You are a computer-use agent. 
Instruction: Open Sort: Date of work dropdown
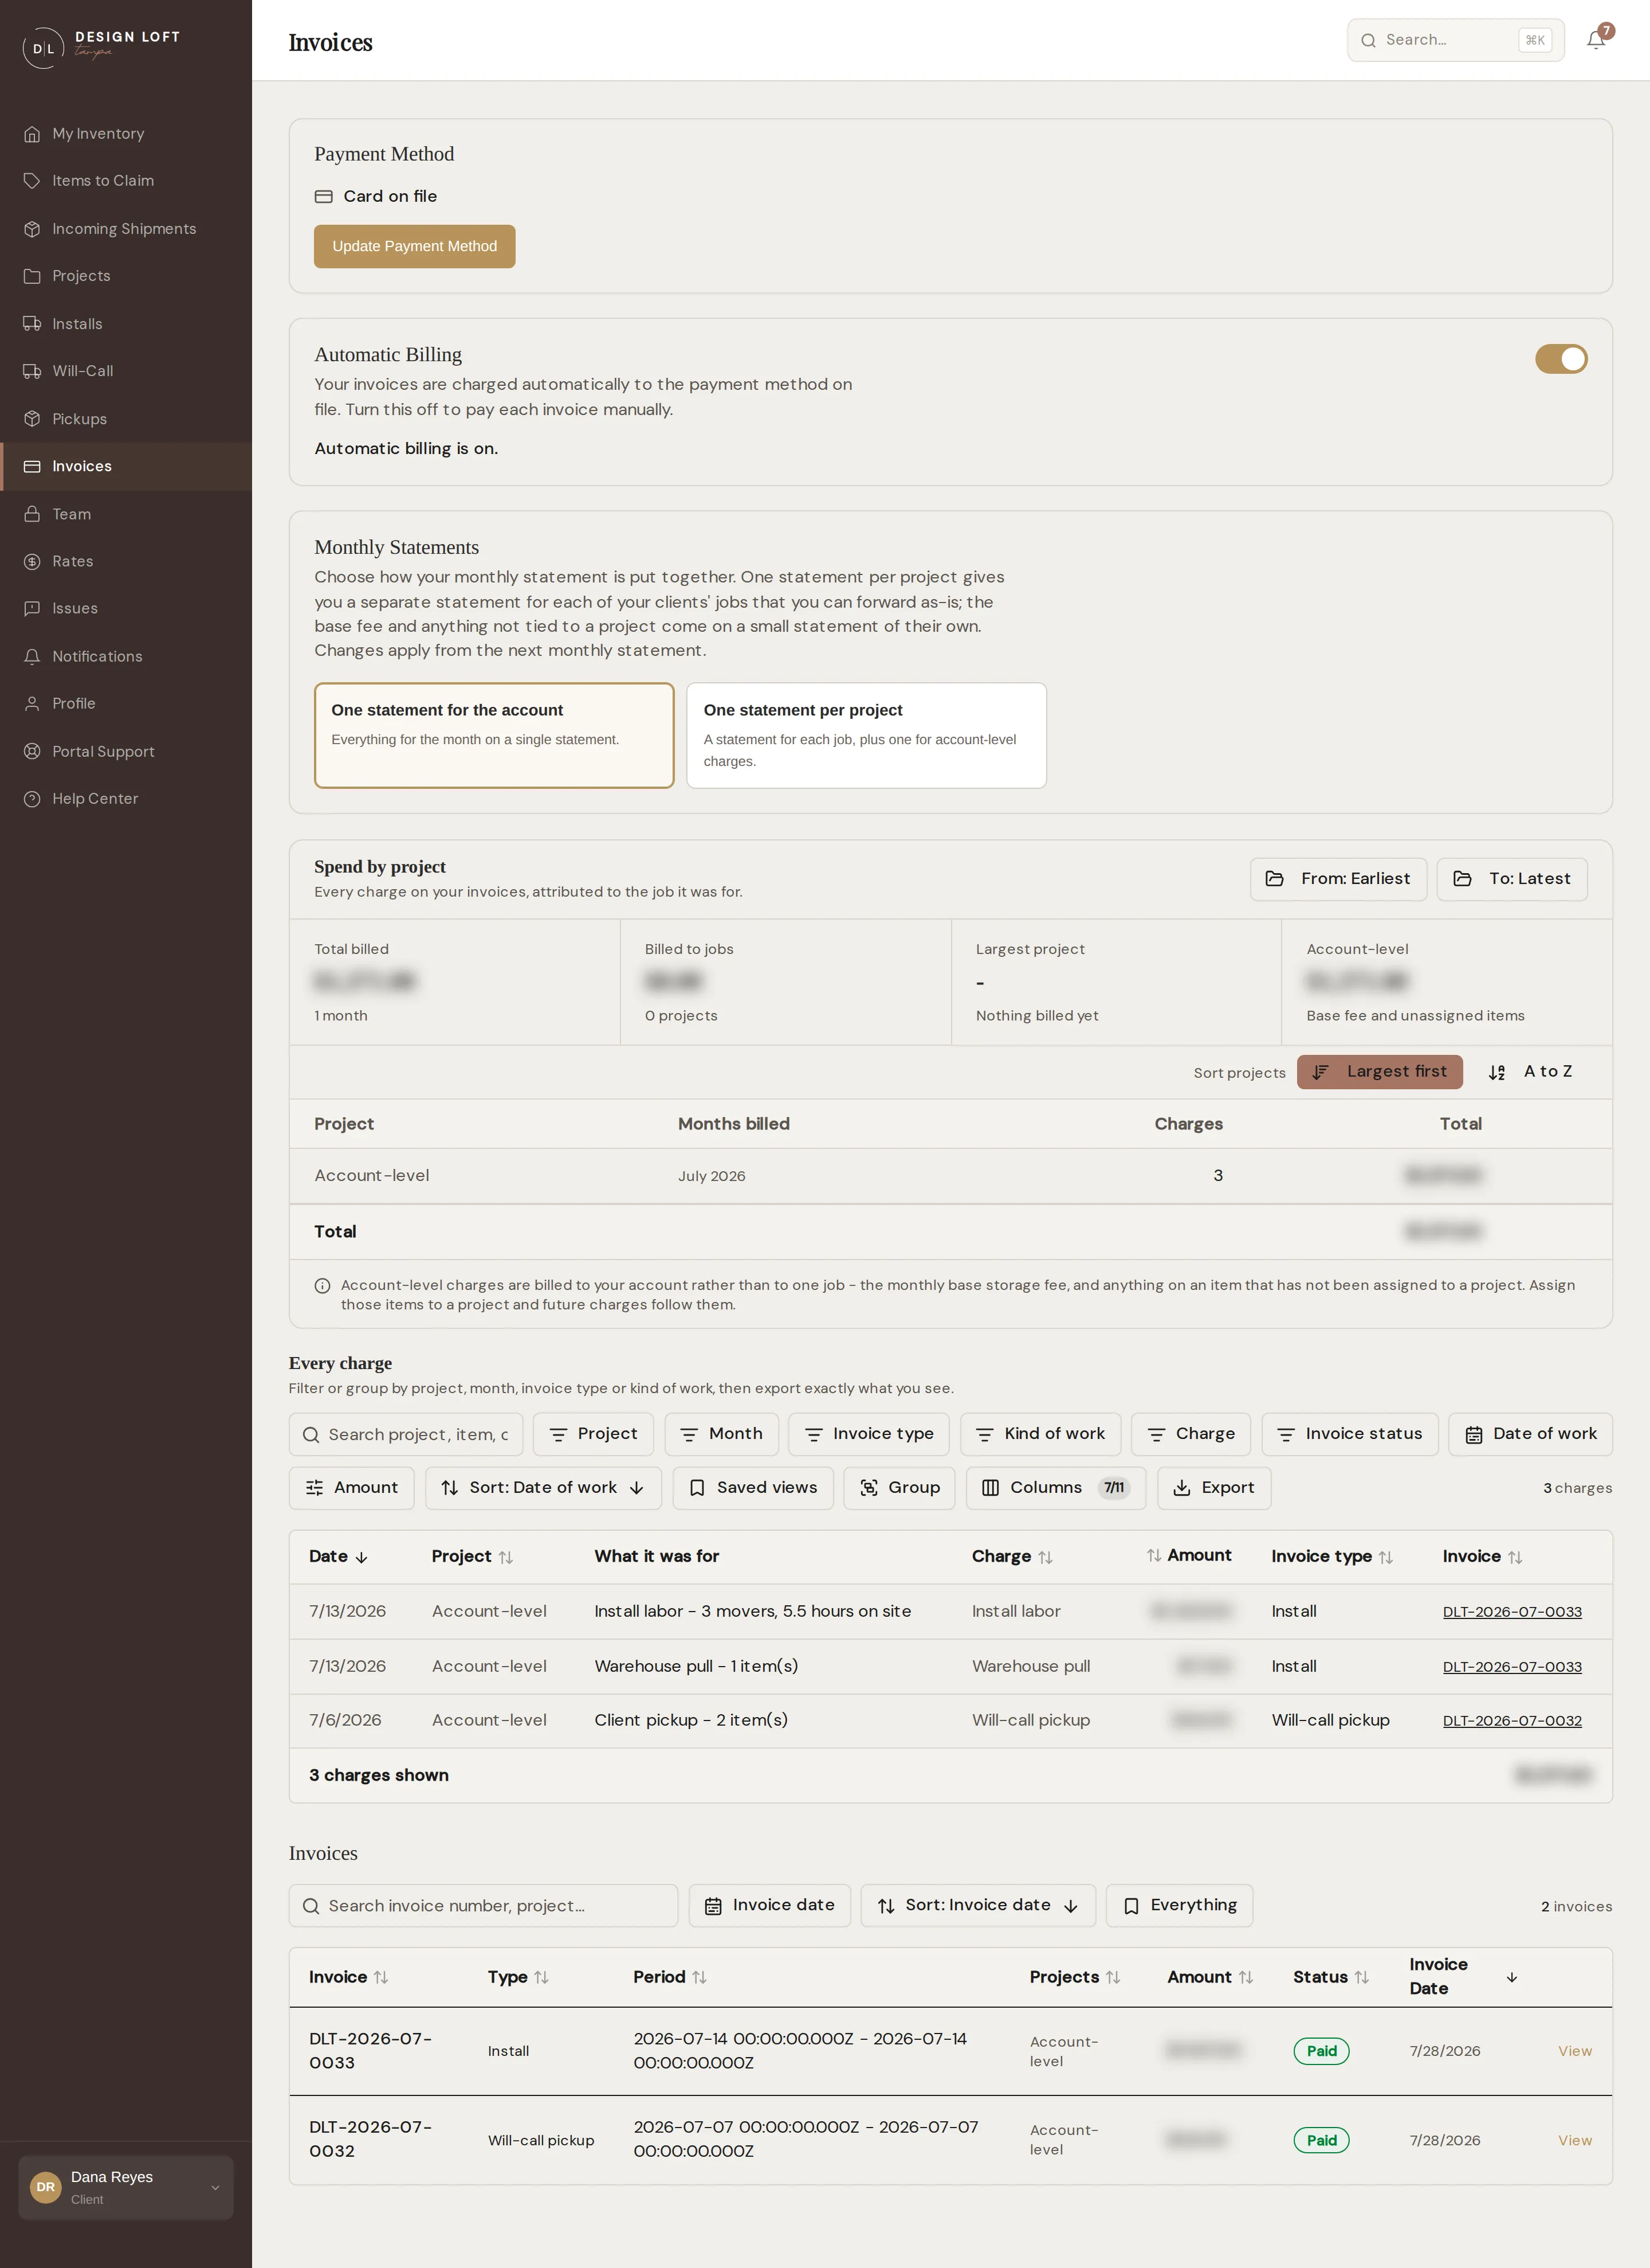click(543, 1488)
